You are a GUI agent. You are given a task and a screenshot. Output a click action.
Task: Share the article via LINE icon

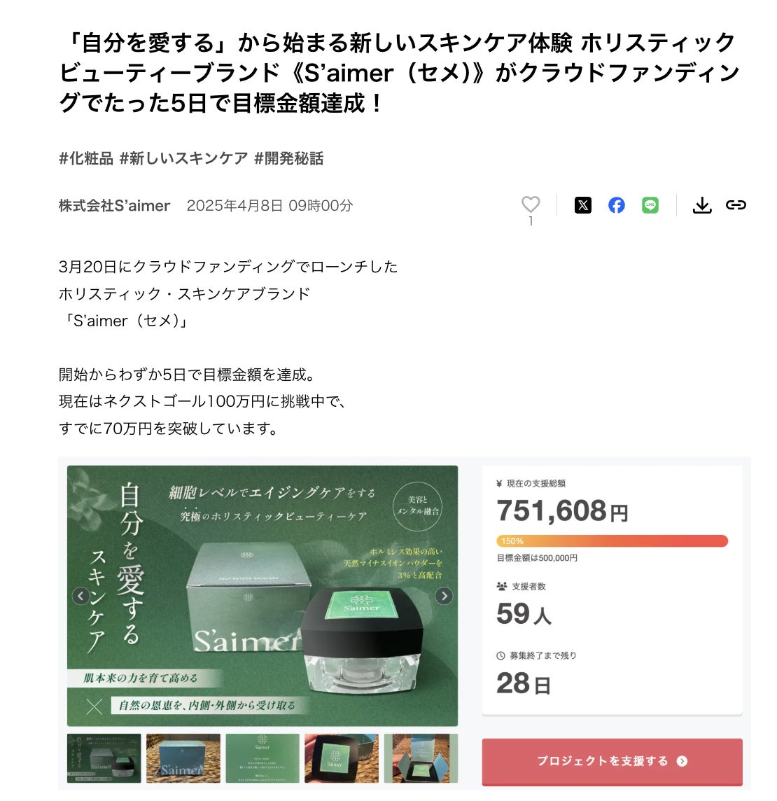pos(650,205)
